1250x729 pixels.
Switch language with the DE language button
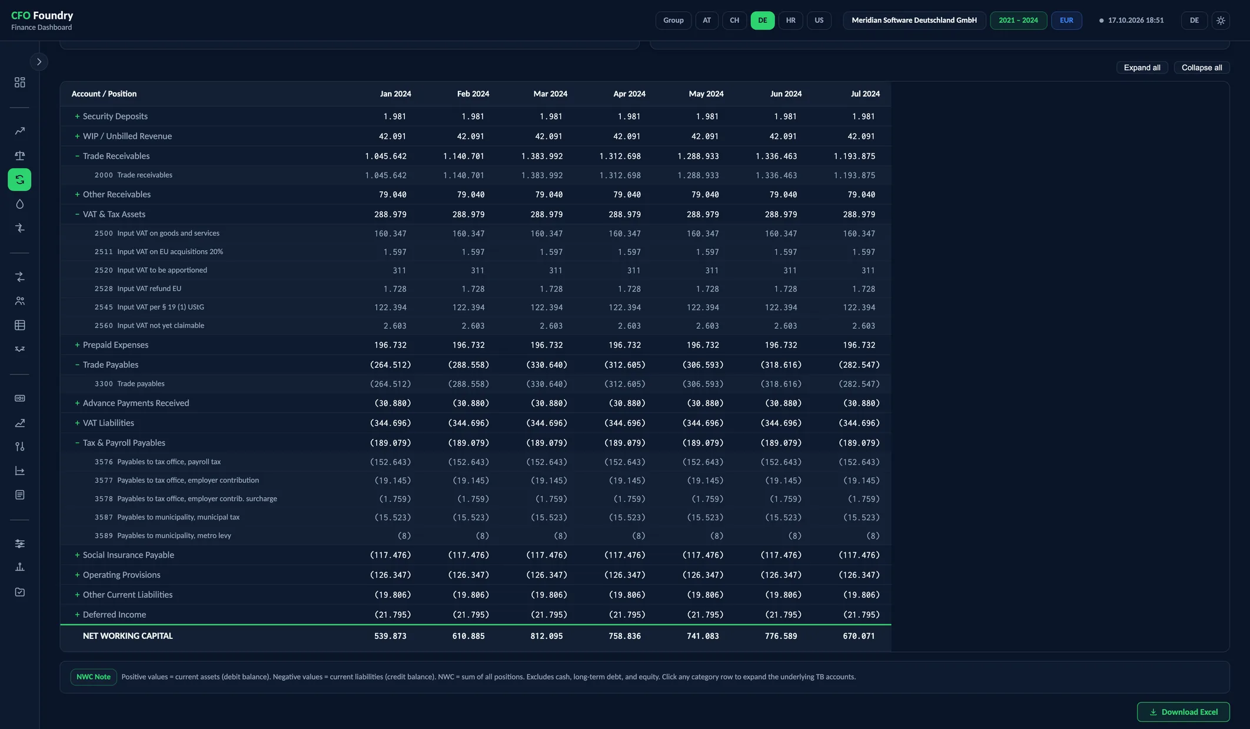1194,20
